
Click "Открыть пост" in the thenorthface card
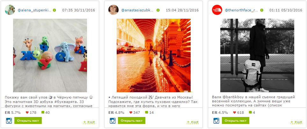(236, 120)
